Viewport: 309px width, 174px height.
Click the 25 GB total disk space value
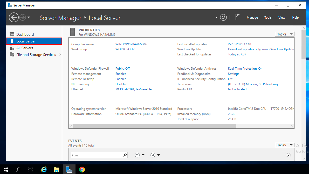pyautogui.click(x=232, y=119)
